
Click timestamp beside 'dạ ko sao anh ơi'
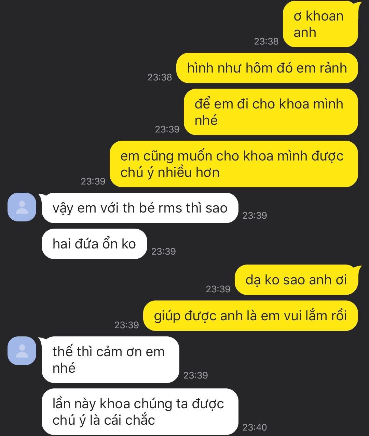click(218, 289)
